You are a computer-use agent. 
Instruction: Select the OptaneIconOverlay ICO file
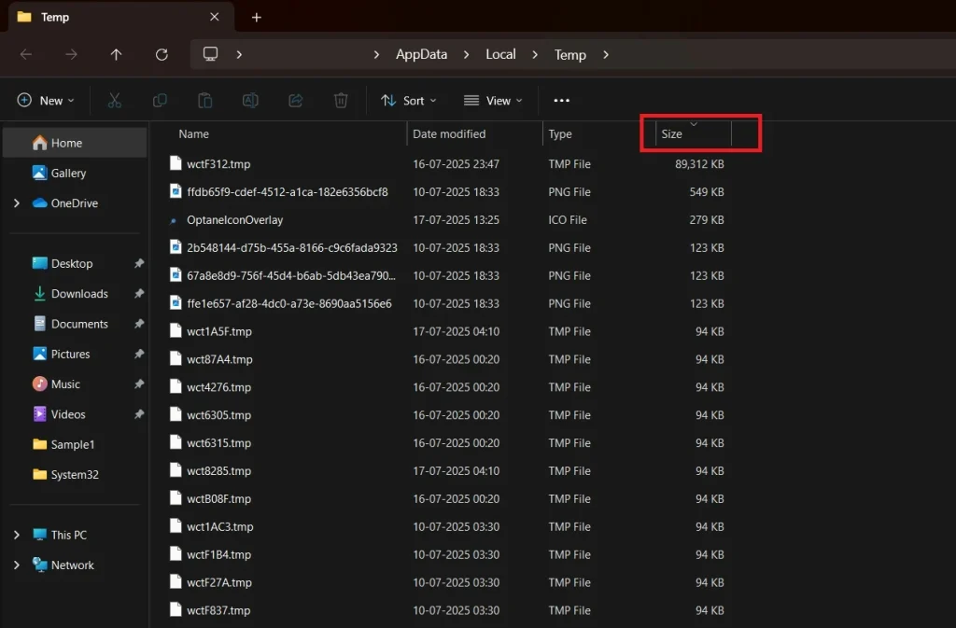click(234, 220)
